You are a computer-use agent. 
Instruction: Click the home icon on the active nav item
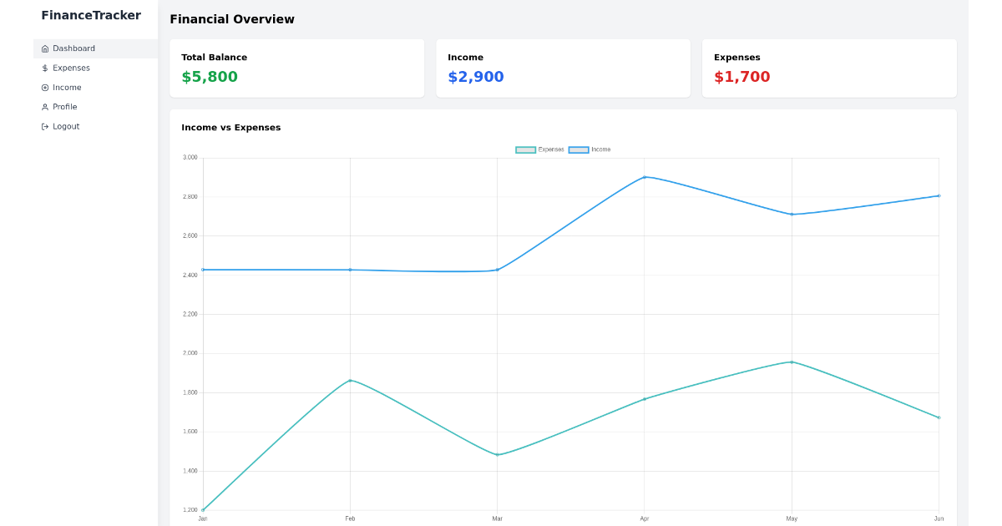(x=44, y=48)
